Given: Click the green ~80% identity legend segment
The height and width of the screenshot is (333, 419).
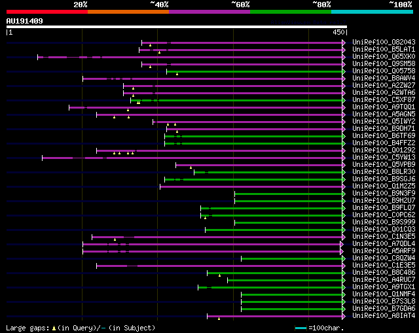Looking at the screenshot, I should point(291,12).
